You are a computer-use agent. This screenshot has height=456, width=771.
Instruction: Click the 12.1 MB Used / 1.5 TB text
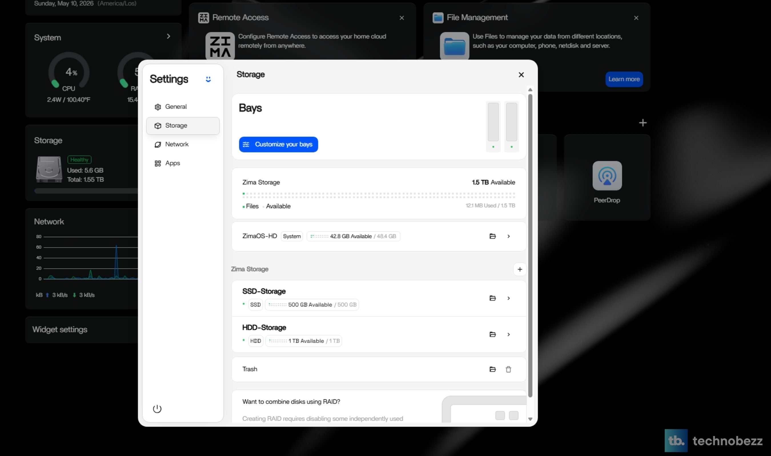[x=490, y=205]
